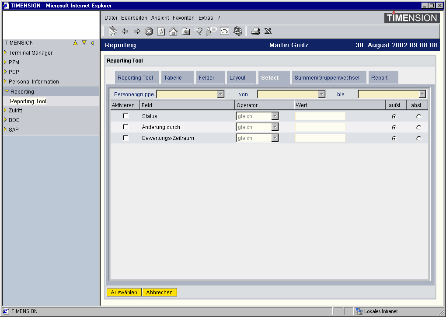Click the Wert input field for Status
Image resolution: width=446 pixels, height=317 pixels.
click(x=320, y=116)
